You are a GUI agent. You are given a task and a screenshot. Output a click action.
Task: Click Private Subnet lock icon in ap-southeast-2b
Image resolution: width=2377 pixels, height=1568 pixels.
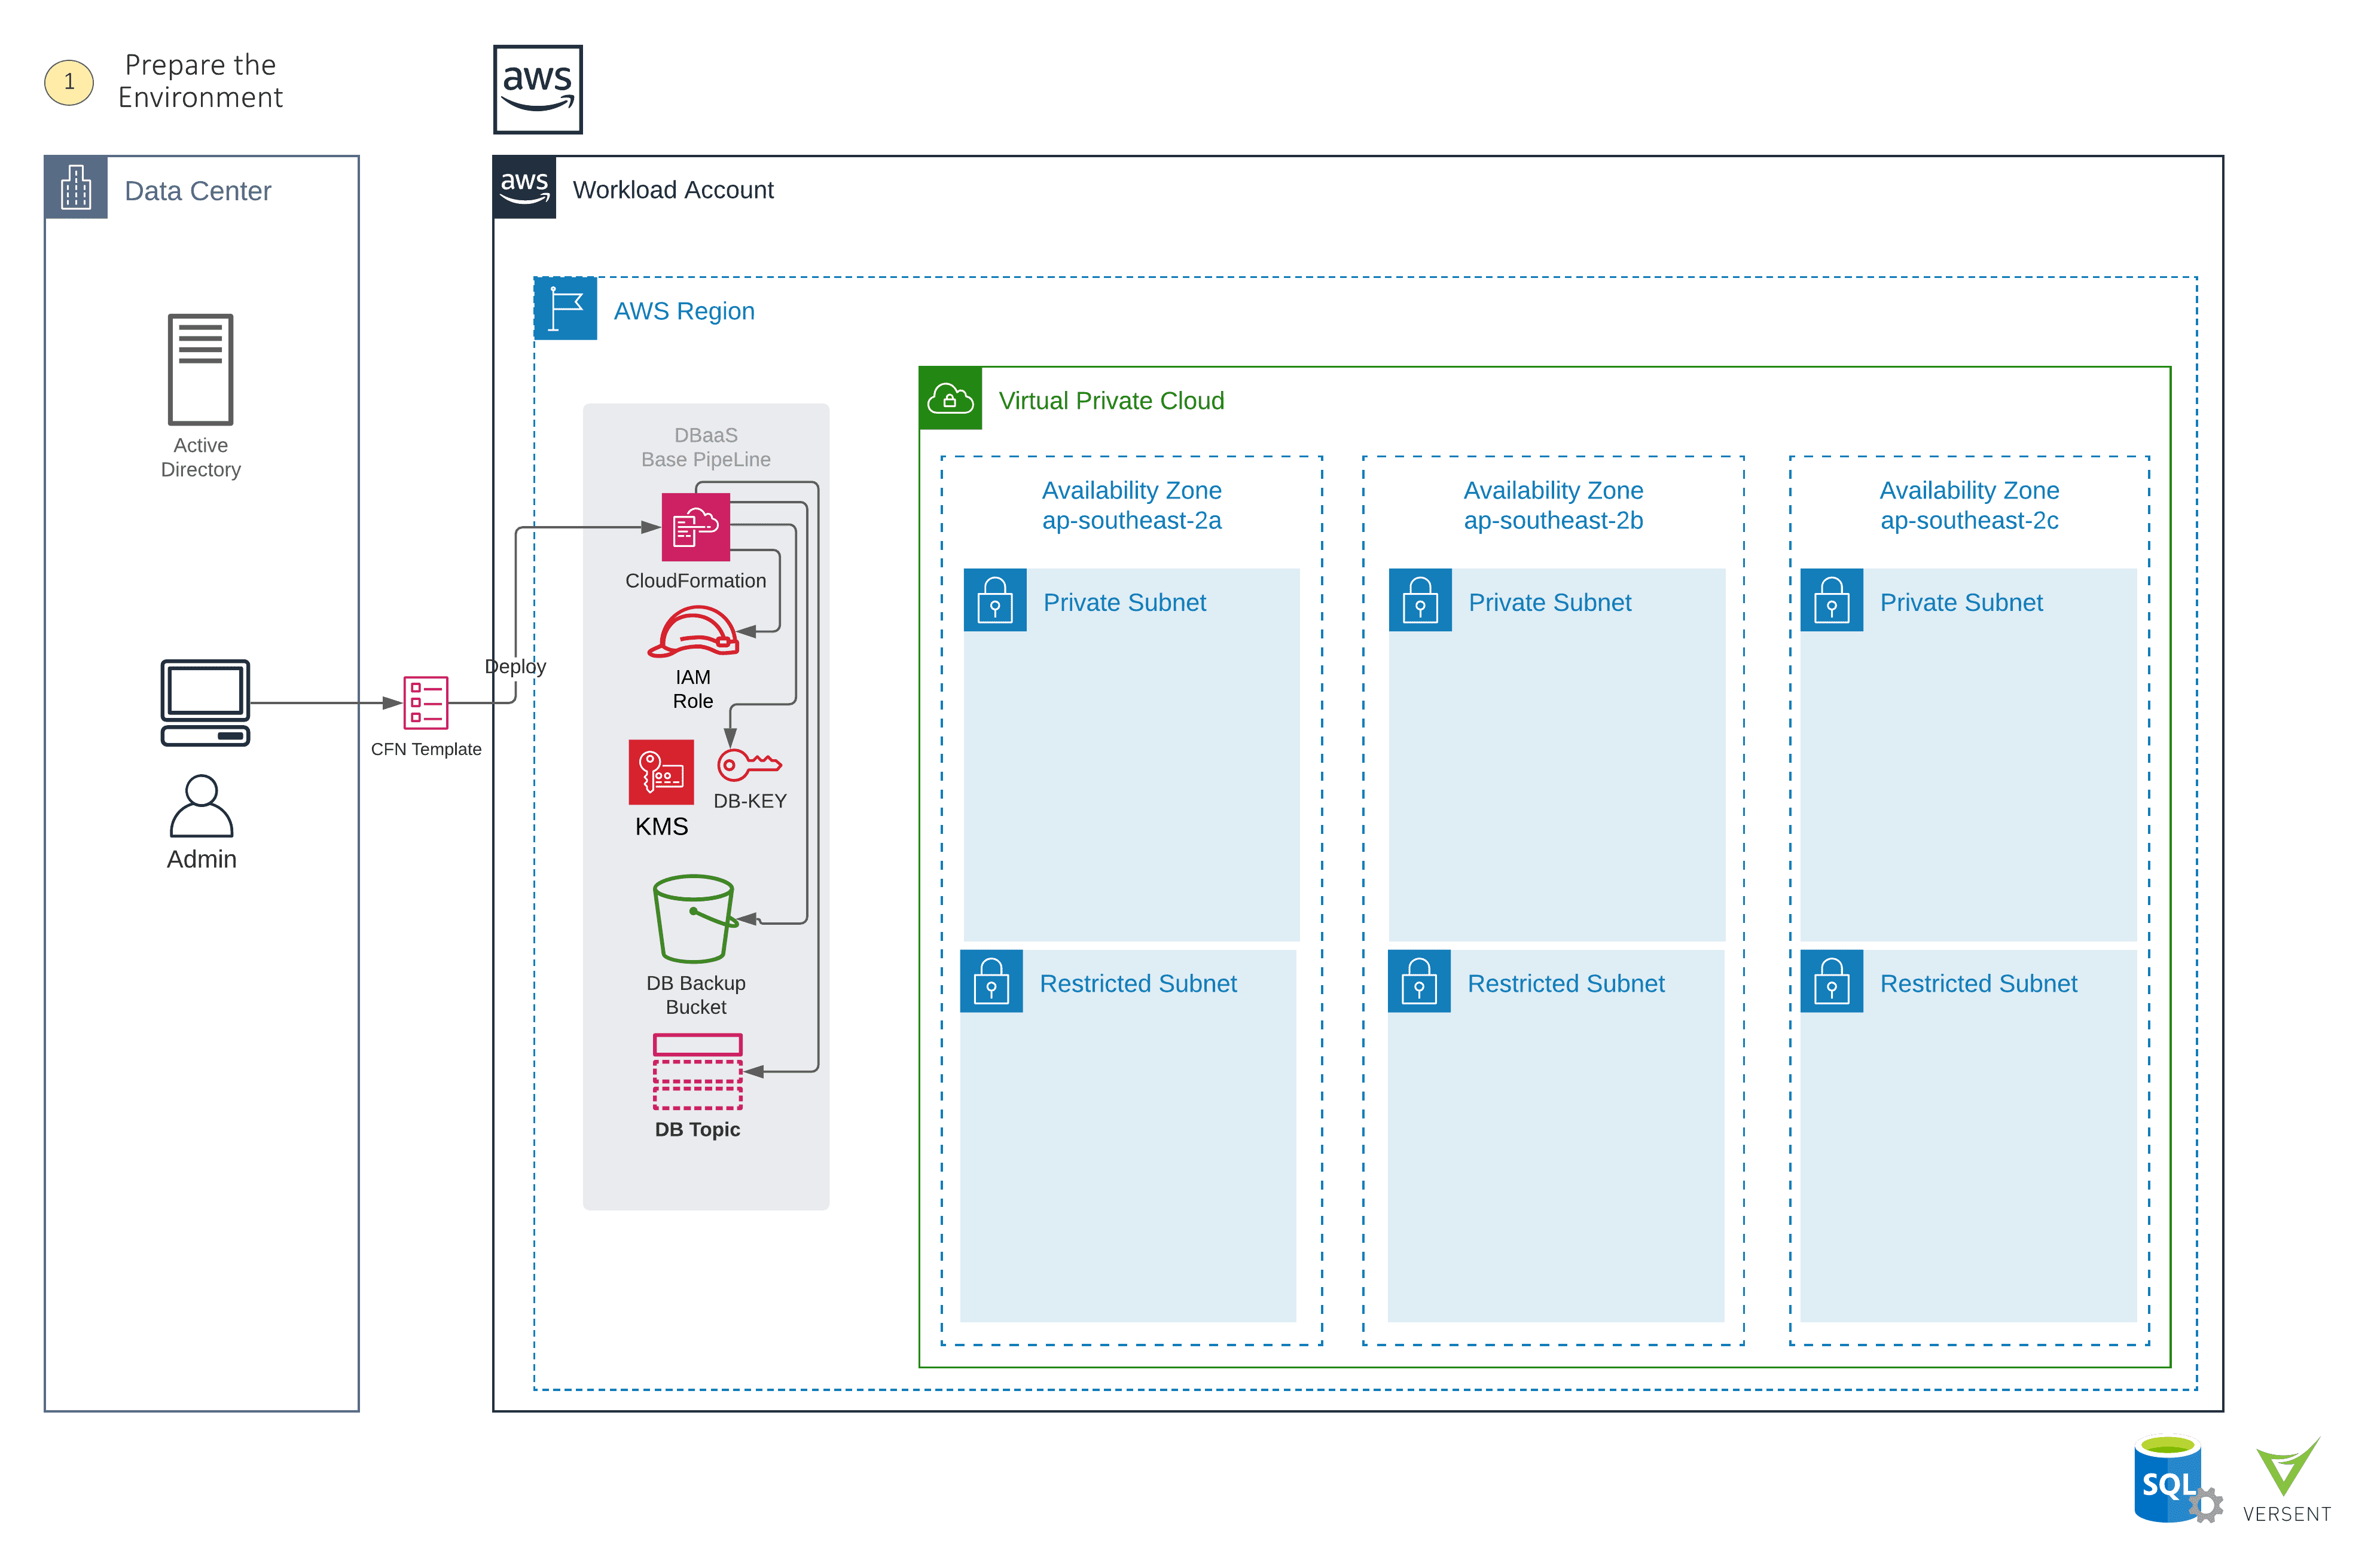pos(1420,600)
